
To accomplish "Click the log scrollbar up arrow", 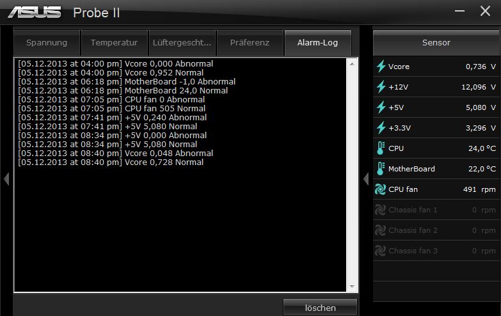I will pyautogui.click(x=352, y=64).
